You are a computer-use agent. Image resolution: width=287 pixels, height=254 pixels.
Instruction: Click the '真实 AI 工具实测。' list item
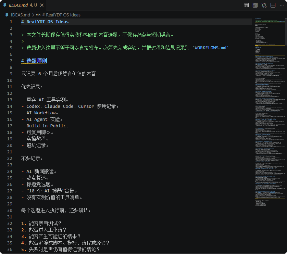47,100
